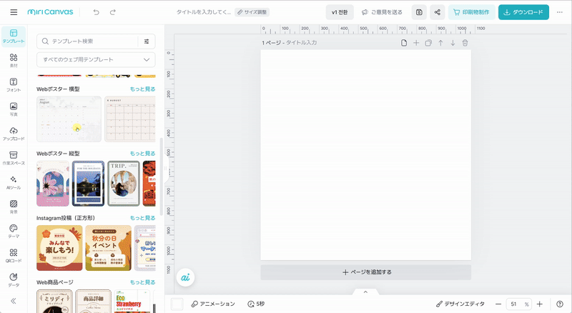Click the MiriCanvas logo

[x=50, y=12]
